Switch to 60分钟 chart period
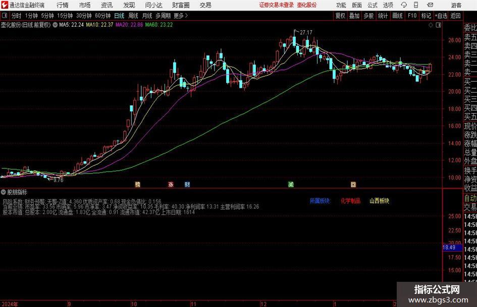Viewport: 477px width, 307px height. (x=103, y=16)
